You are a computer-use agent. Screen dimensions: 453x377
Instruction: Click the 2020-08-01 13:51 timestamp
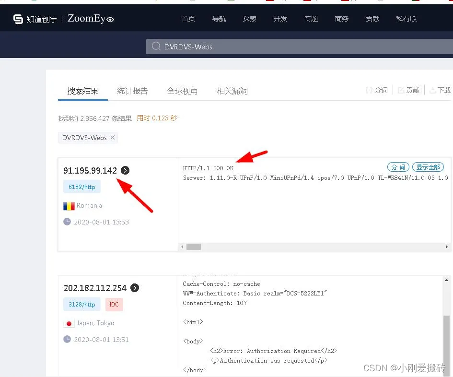[x=102, y=340]
